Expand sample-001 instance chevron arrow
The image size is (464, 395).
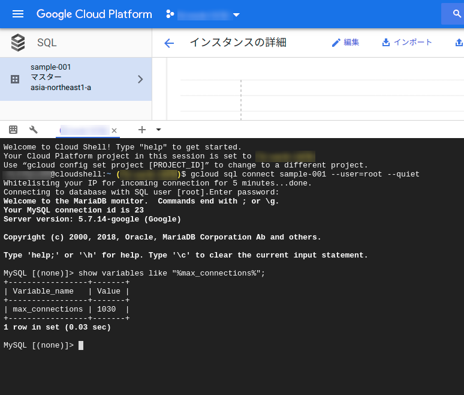(140, 79)
